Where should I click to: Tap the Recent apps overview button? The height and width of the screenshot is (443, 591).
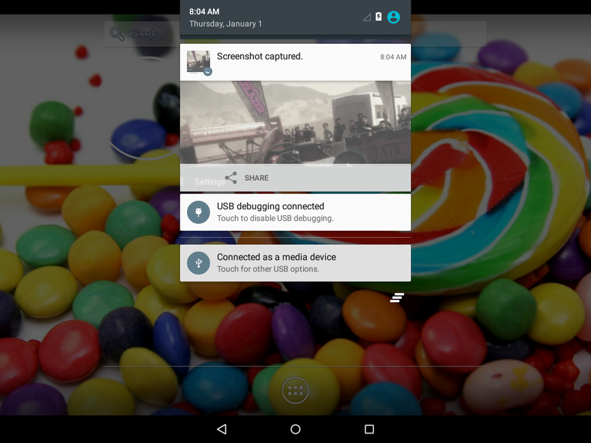369,429
